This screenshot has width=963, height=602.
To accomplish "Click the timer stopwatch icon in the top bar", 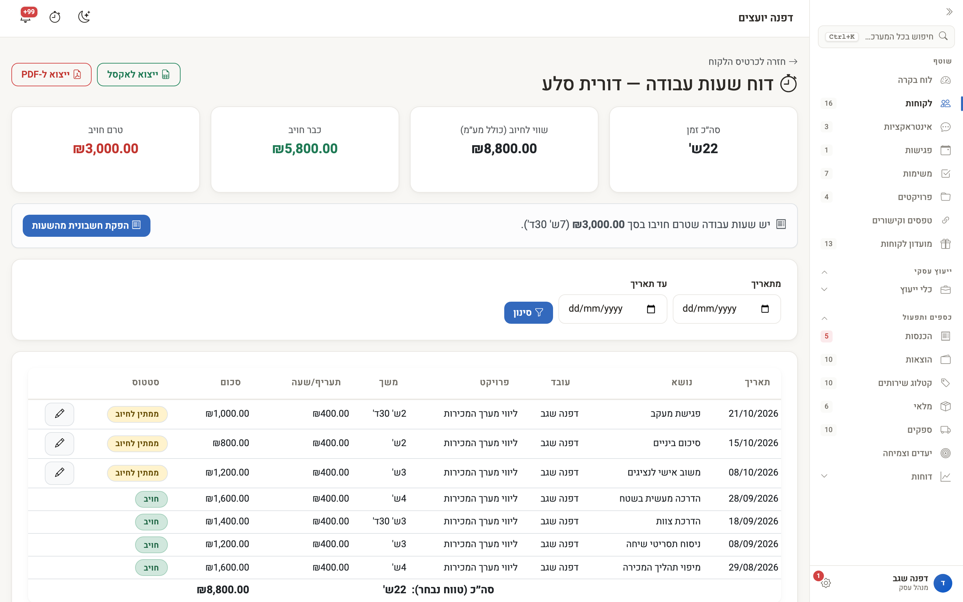I will pos(55,17).
